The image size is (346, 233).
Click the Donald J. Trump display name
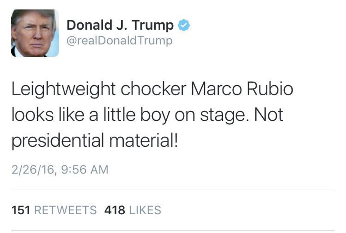(120, 25)
